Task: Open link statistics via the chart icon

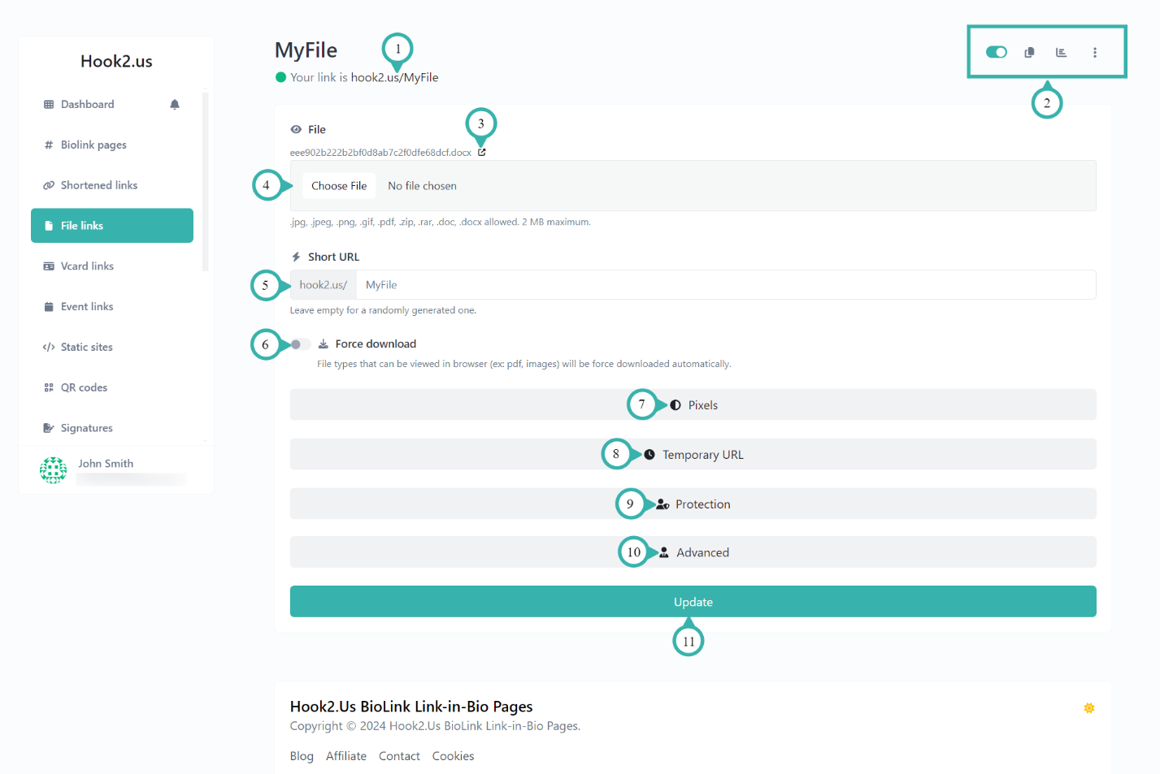Action: click(x=1061, y=52)
